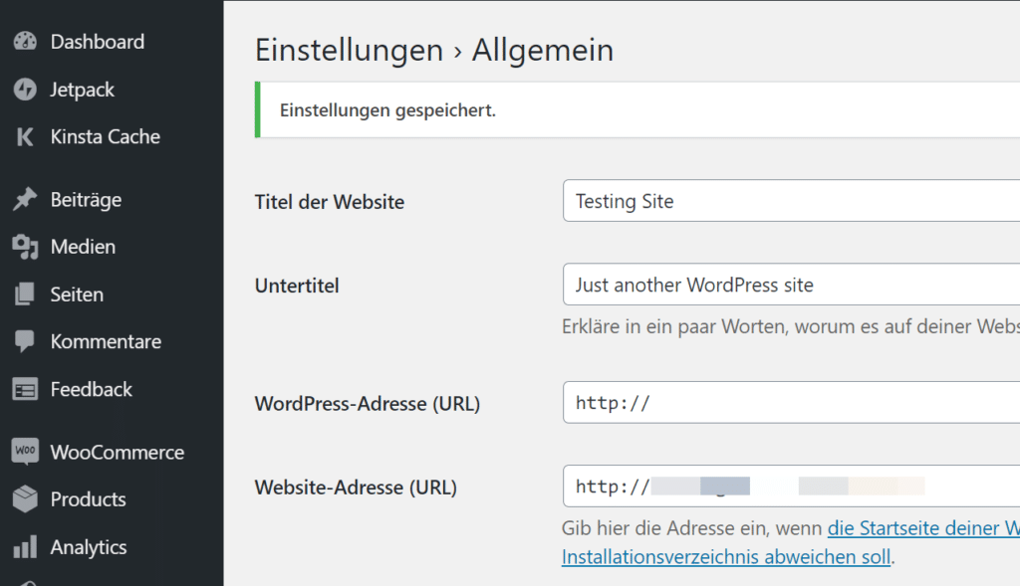Open Kinsta Cache via the K icon
The height and width of the screenshot is (586, 1020).
pyautogui.click(x=24, y=136)
